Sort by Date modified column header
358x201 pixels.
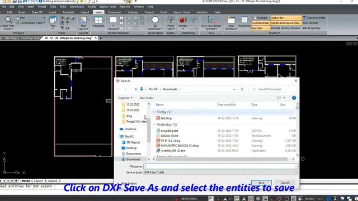[x=226, y=104]
